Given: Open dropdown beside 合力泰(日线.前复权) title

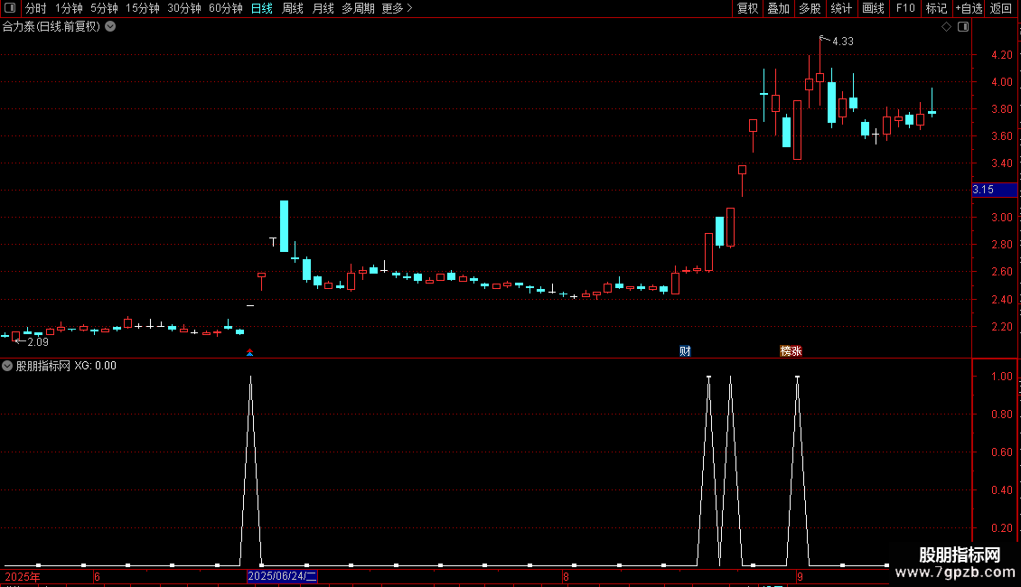Looking at the screenshot, I should 111,27.
